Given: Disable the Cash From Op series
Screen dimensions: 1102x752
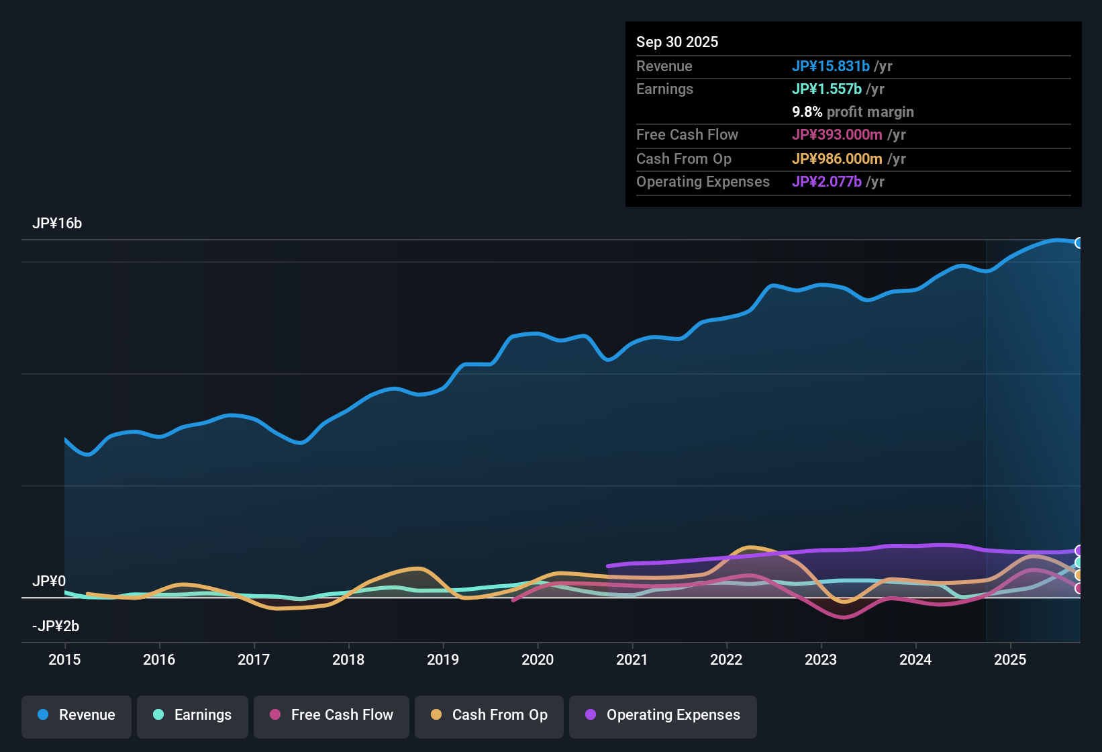Looking at the screenshot, I should pos(489,715).
